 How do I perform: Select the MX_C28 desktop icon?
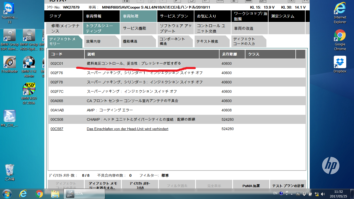pos(10,118)
